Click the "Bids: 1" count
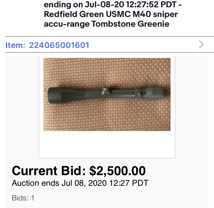Image resolution: width=214 pixels, height=208 pixels. tap(23, 198)
